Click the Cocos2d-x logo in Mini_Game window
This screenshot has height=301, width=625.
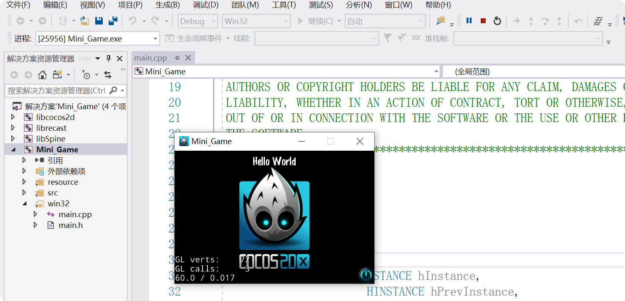click(274, 218)
